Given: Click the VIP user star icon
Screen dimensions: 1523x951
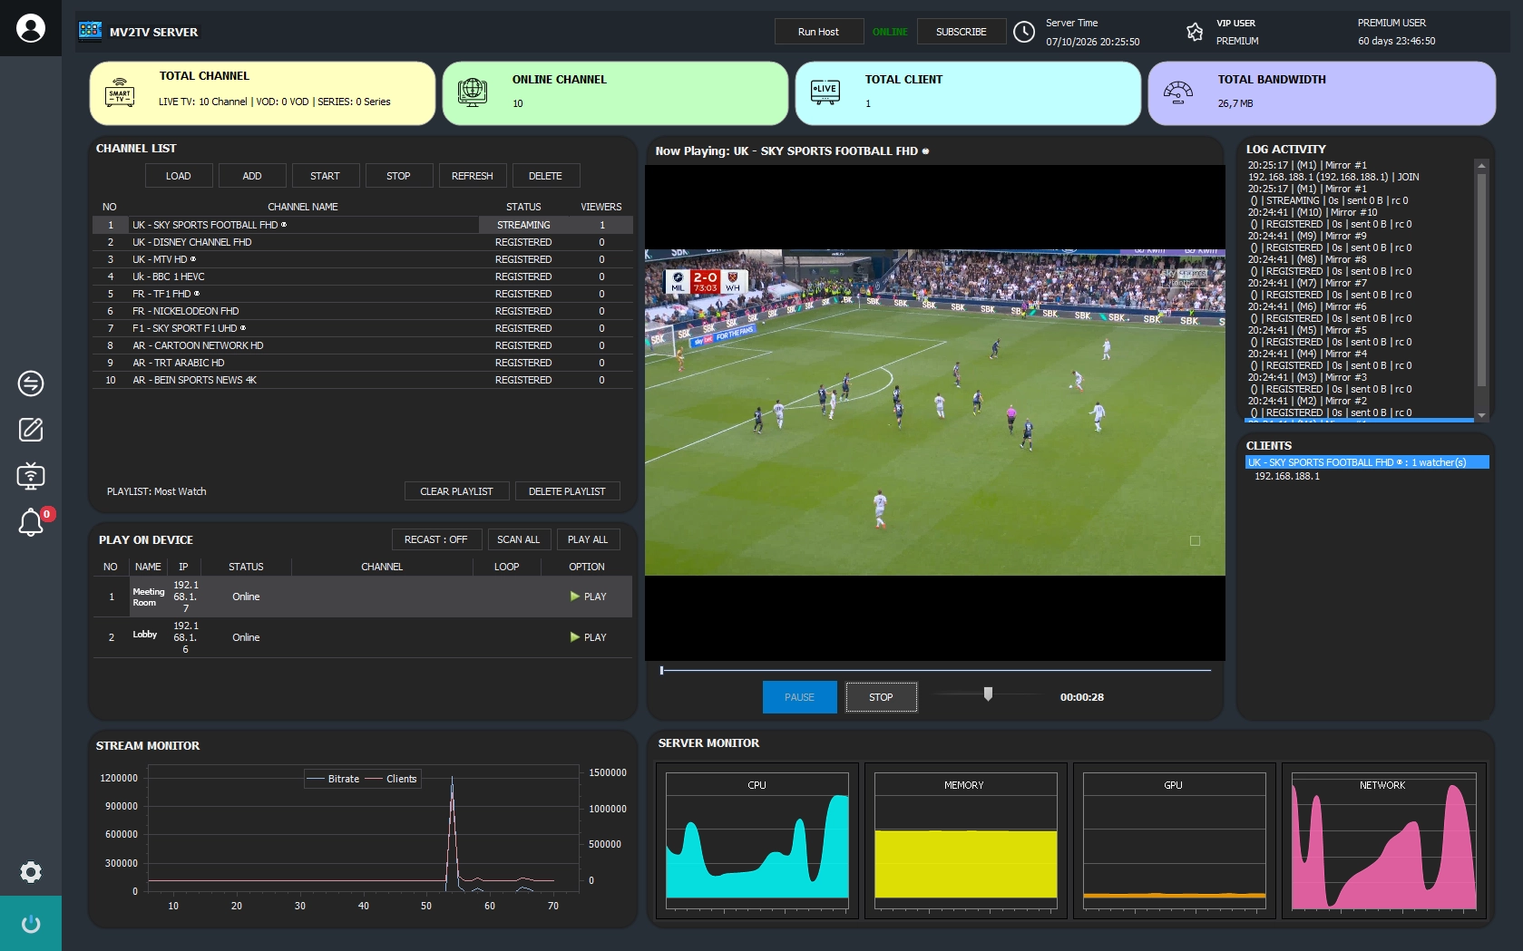Looking at the screenshot, I should (1195, 32).
